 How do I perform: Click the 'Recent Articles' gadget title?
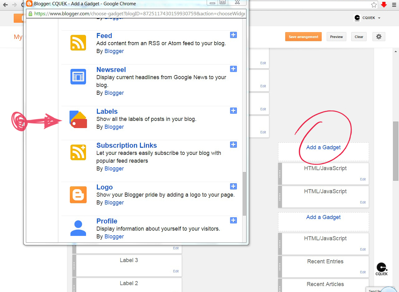coord(325,284)
